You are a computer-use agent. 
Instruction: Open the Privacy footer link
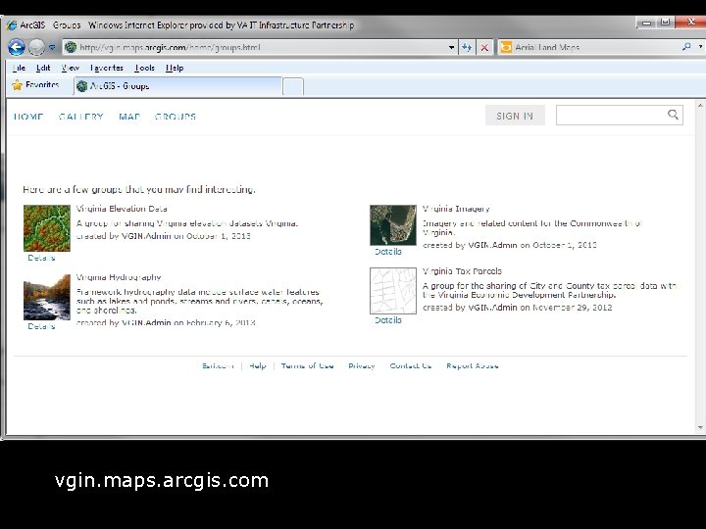pyautogui.click(x=362, y=365)
